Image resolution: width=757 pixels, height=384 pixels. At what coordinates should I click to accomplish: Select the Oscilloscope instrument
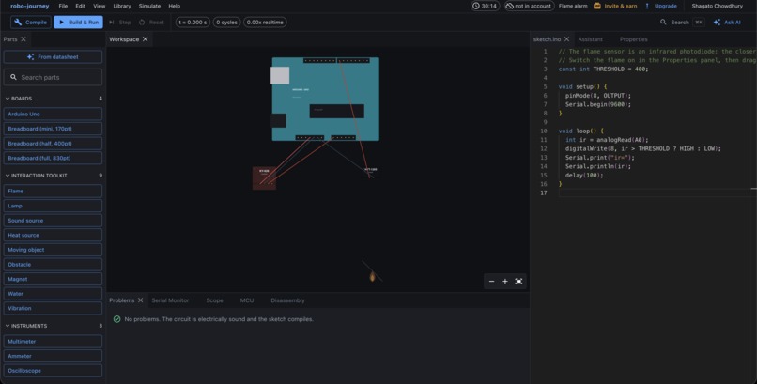[53, 371]
